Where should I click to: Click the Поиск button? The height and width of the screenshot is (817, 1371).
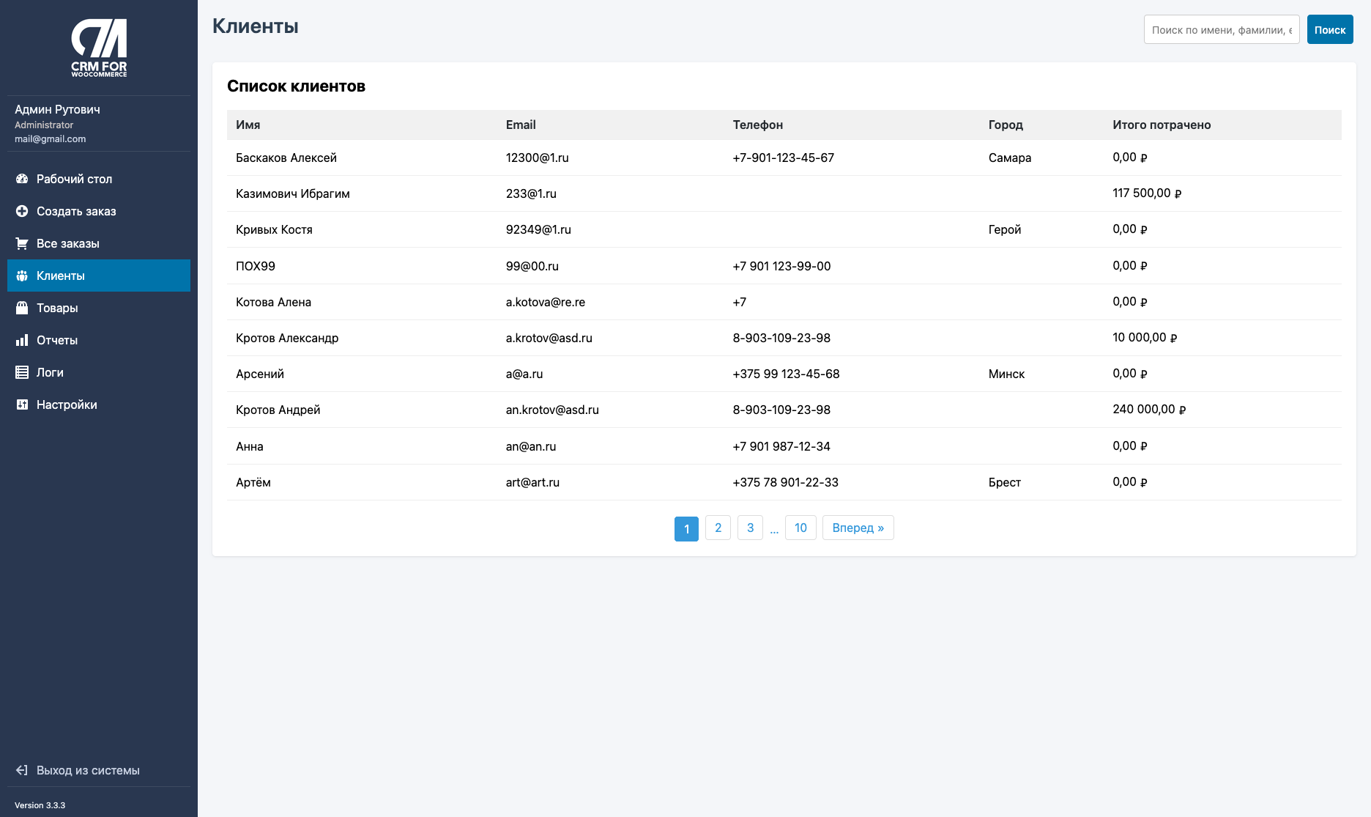pyautogui.click(x=1330, y=29)
